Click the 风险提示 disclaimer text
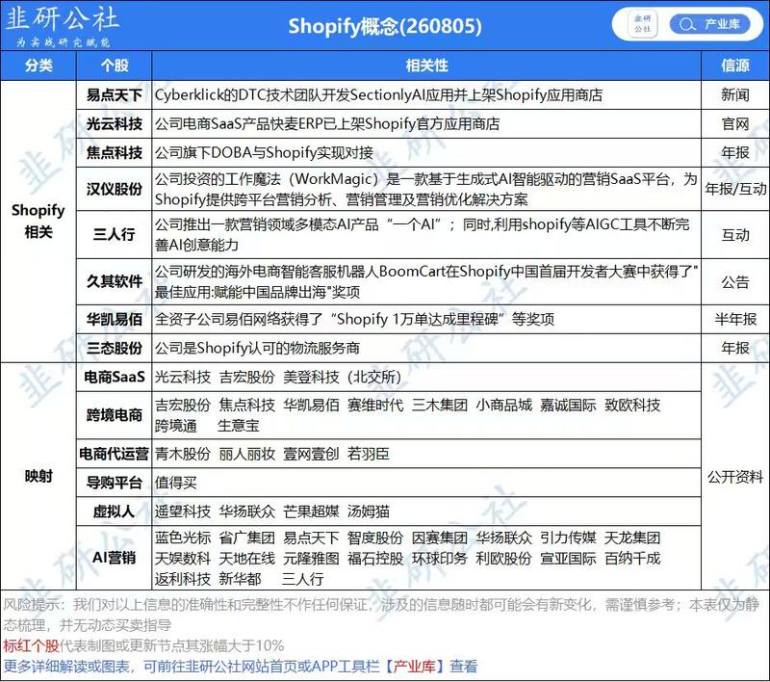 coord(381,616)
